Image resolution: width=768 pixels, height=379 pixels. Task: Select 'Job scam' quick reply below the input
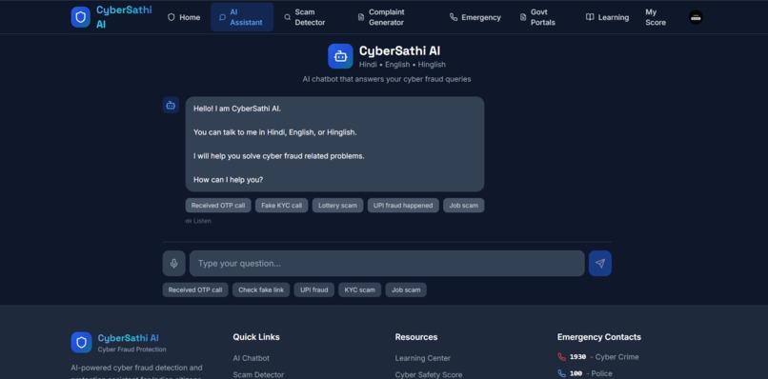(406, 289)
